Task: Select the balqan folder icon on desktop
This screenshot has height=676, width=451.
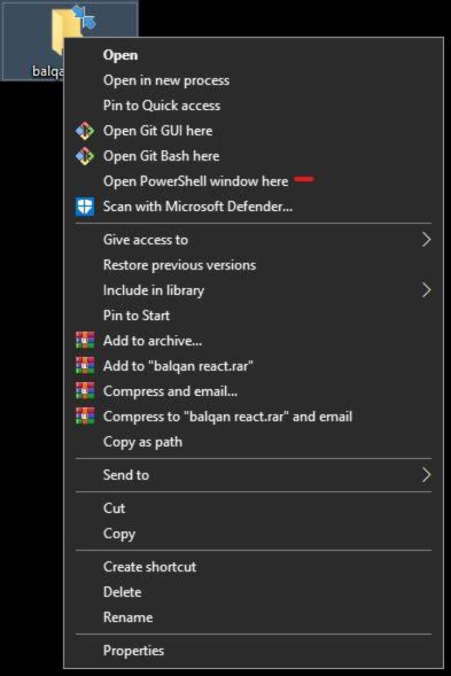Action: point(69,30)
